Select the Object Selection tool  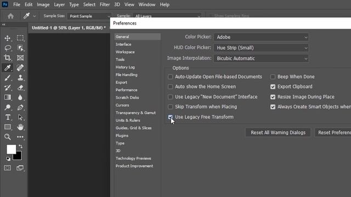[20, 48]
